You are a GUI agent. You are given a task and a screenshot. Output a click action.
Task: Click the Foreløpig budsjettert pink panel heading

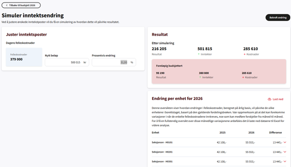pyautogui.click(x=169, y=66)
